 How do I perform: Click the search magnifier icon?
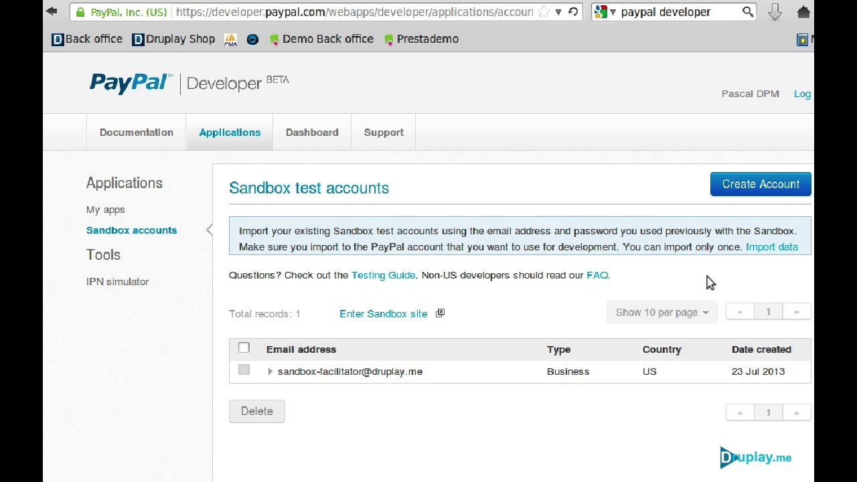tap(748, 12)
